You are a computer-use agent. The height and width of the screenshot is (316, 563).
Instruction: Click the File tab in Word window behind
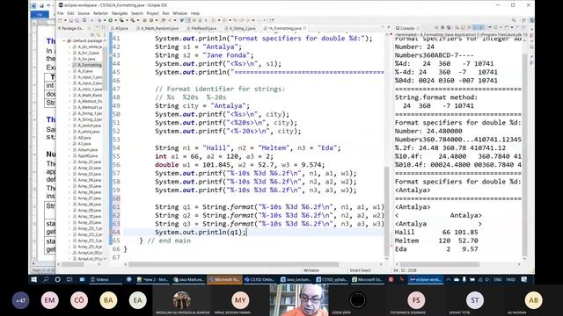[40, 14]
